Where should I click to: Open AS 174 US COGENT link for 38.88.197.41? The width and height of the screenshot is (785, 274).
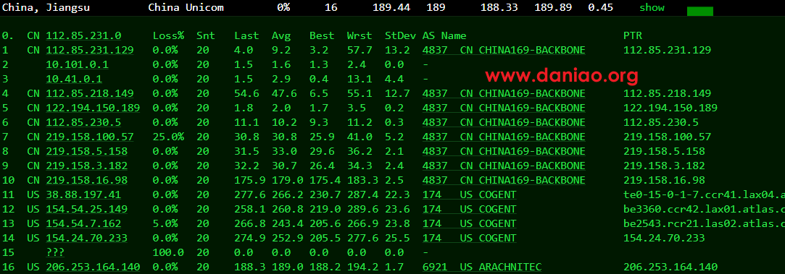point(469,195)
